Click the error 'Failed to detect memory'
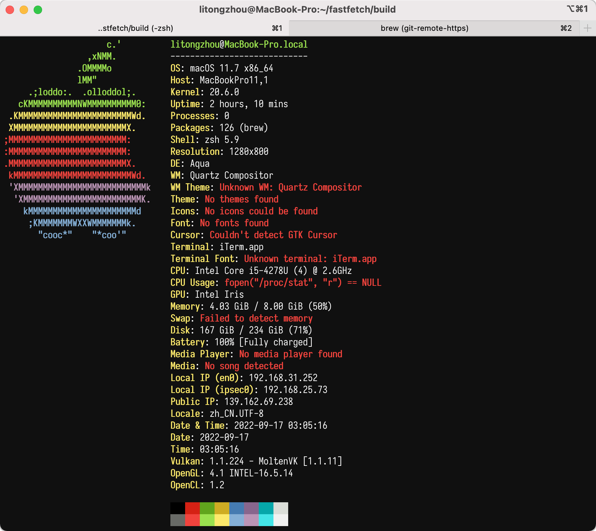Screen dimensions: 596x531 [x=256, y=318]
